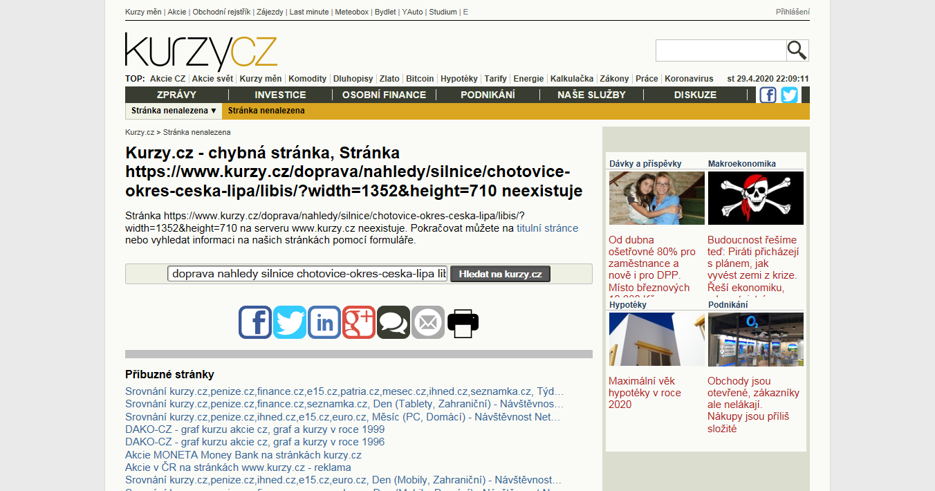
Task: Open 'Akcie svět' in TOP row
Action: pyautogui.click(x=212, y=79)
